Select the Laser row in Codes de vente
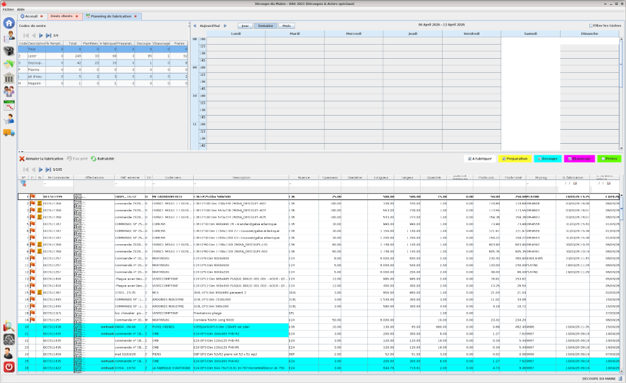This screenshot has height=383, width=626. (103, 56)
